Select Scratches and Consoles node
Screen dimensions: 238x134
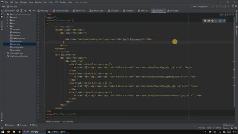pos(19,56)
